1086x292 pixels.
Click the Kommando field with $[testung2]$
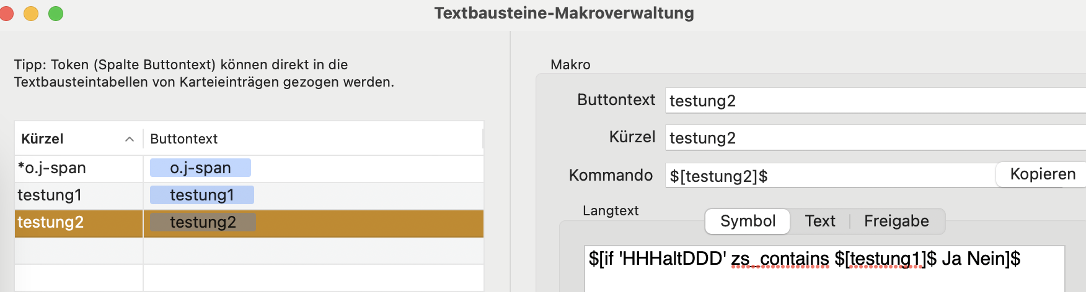pos(831,176)
